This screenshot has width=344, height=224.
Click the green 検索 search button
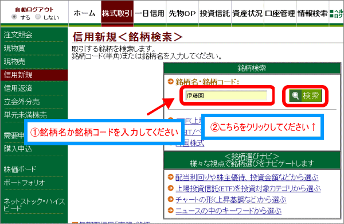[x=306, y=96]
